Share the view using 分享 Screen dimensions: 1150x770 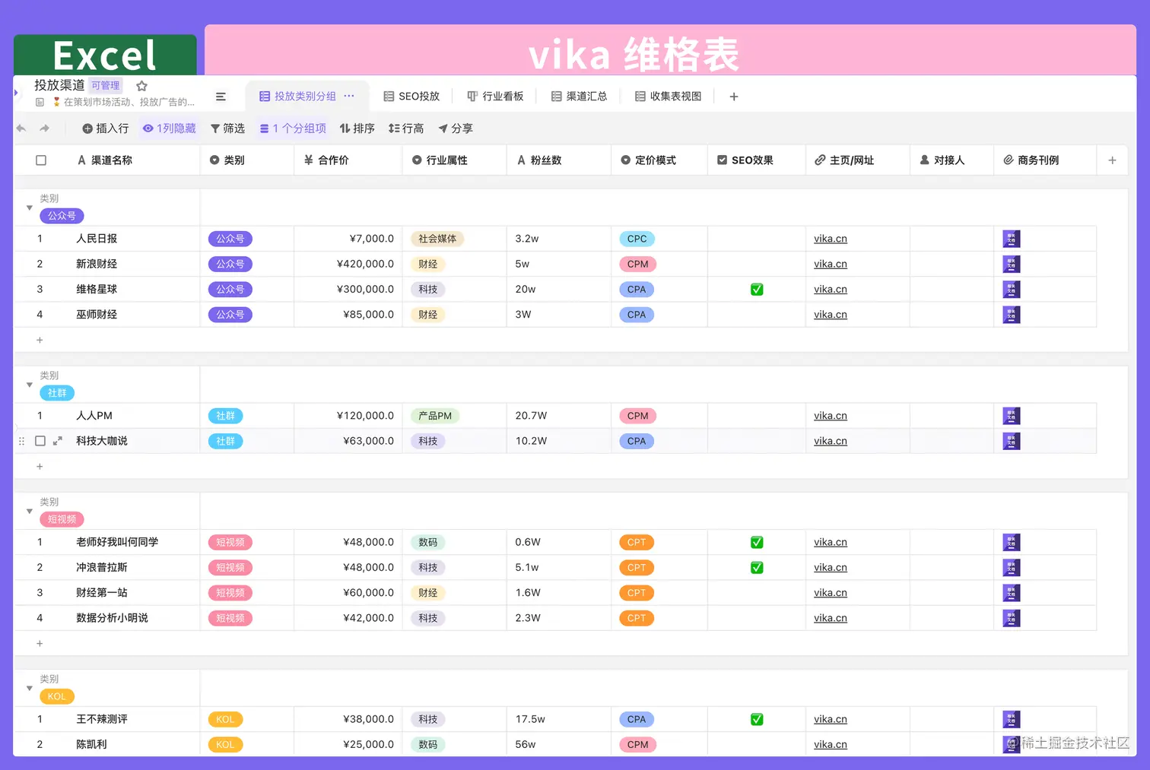[x=456, y=128]
